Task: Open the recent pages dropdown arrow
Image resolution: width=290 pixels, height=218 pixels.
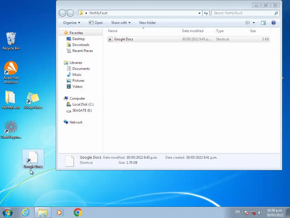Action: click(x=76, y=13)
